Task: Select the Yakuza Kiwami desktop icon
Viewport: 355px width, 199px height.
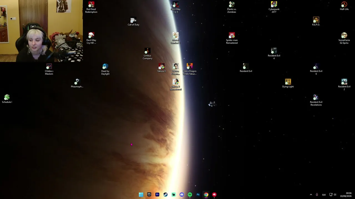Action: pyautogui.click(x=176, y=69)
